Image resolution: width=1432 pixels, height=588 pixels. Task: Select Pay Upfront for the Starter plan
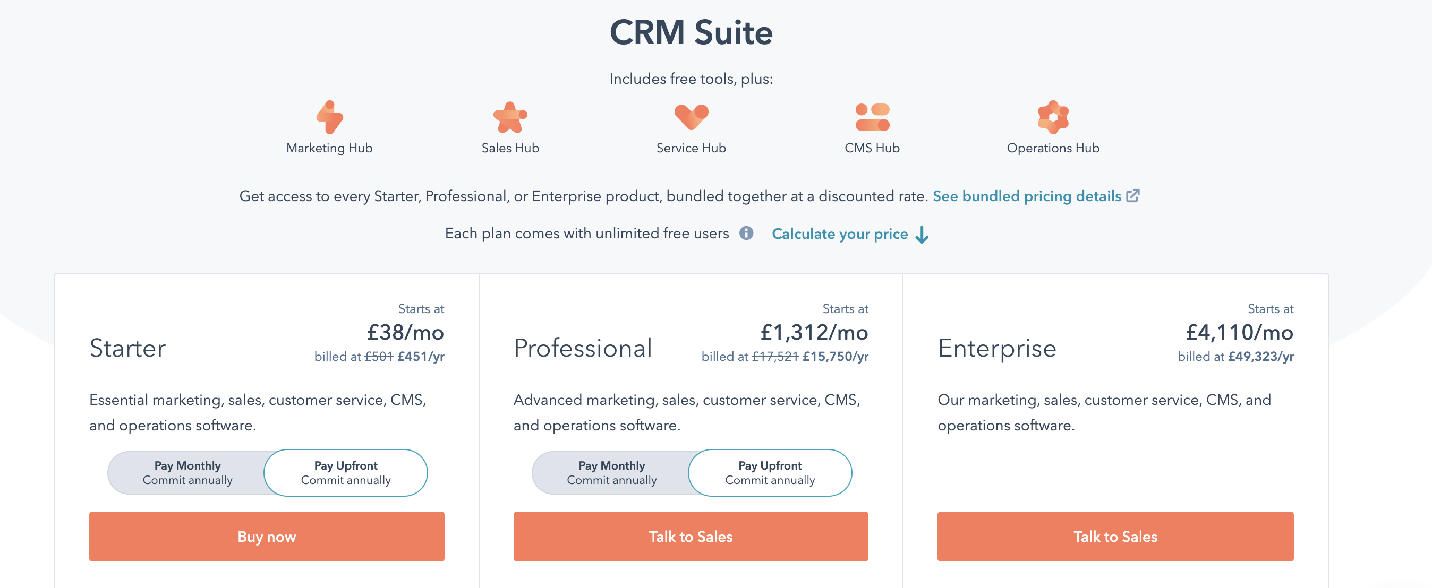(346, 472)
